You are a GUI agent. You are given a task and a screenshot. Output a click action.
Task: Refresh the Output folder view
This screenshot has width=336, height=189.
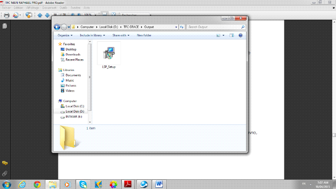[x=182, y=27]
